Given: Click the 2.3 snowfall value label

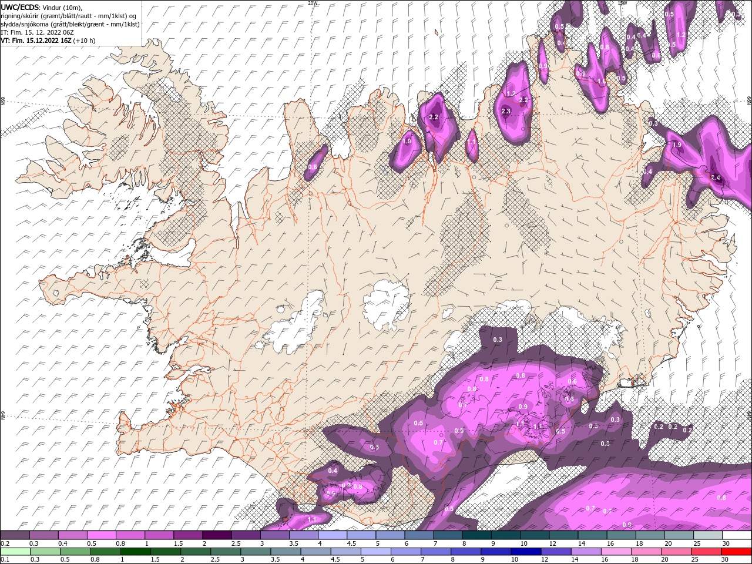Looking at the screenshot, I should pos(506,111).
